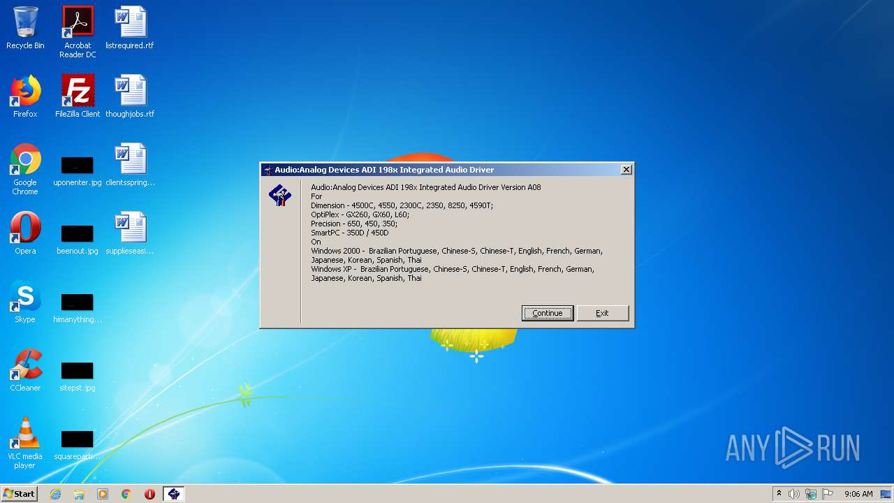The width and height of the screenshot is (894, 503).
Task: Launch Chrome from the taskbar
Action: coord(126,494)
